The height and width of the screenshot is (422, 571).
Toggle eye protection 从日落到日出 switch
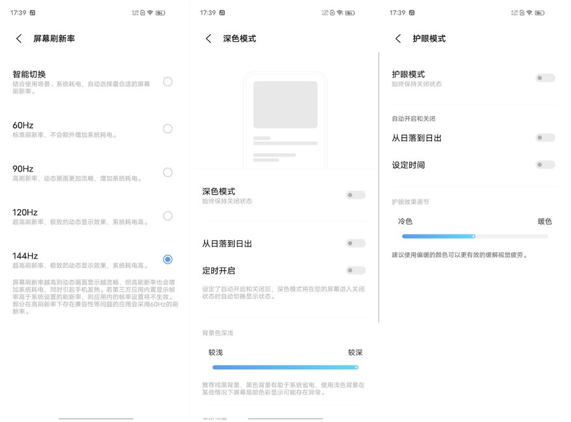pyautogui.click(x=545, y=137)
